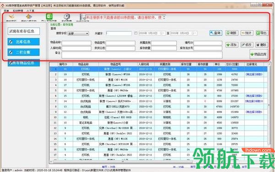The width and height of the screenshot is (275, 172).
Task: Click the toolbar overflow arrows beside red notice
Action: tap(164, 17)
